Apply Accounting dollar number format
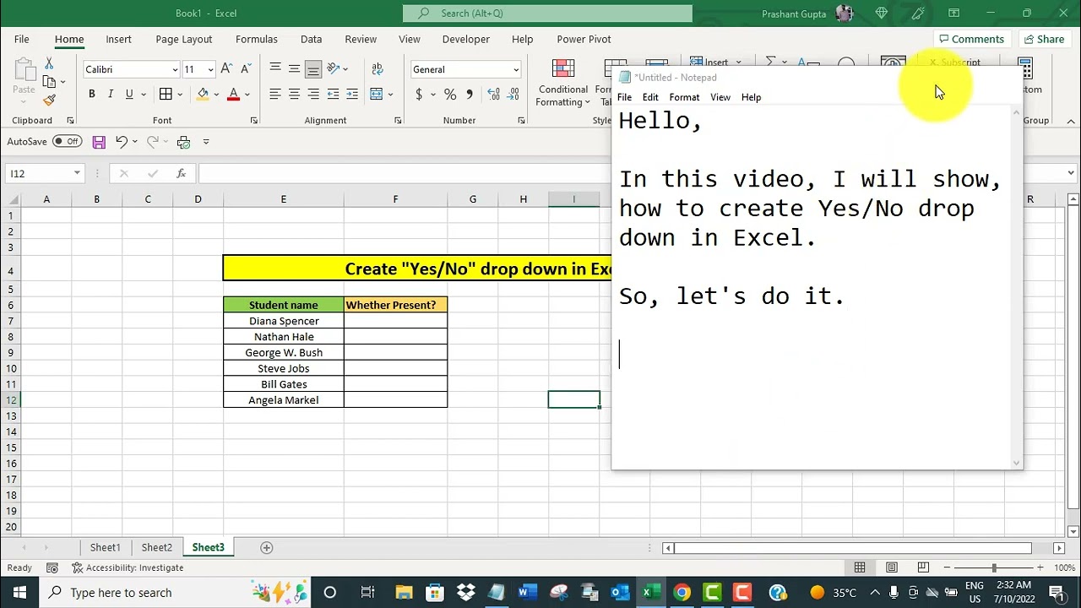The image size is (1081, 608). tap(419, 94)
